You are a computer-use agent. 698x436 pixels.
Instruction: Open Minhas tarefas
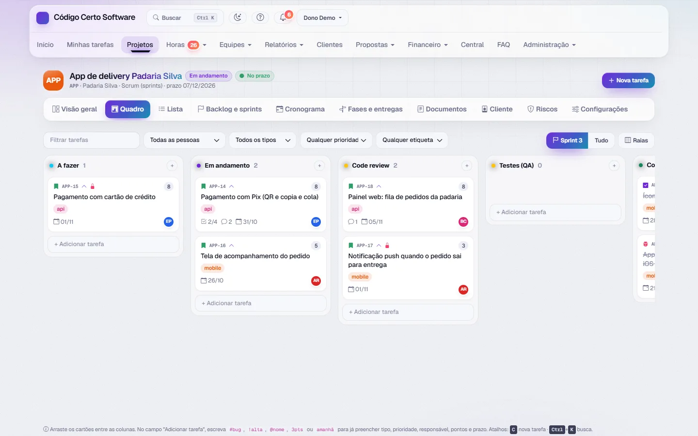90,45
